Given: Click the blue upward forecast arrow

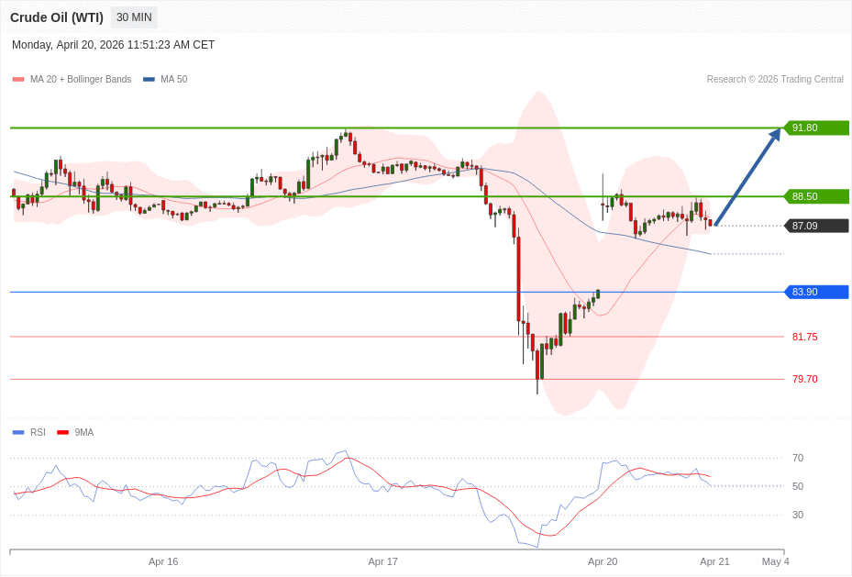Looking at the screenshot, I should [x=747, y=178].
